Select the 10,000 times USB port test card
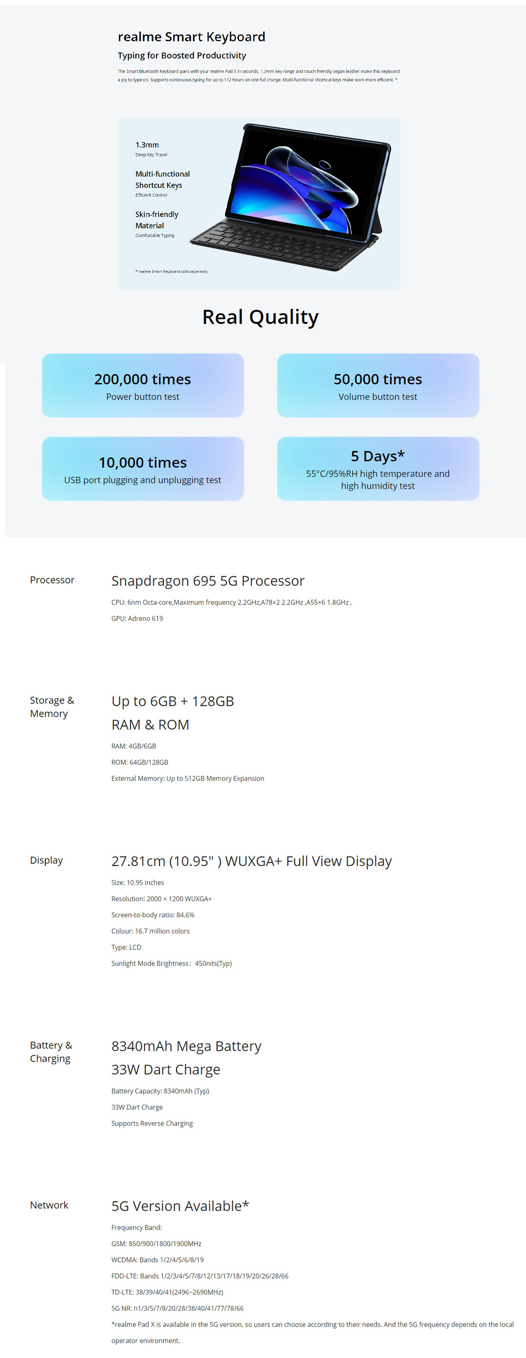 click(x=143, y=469)
